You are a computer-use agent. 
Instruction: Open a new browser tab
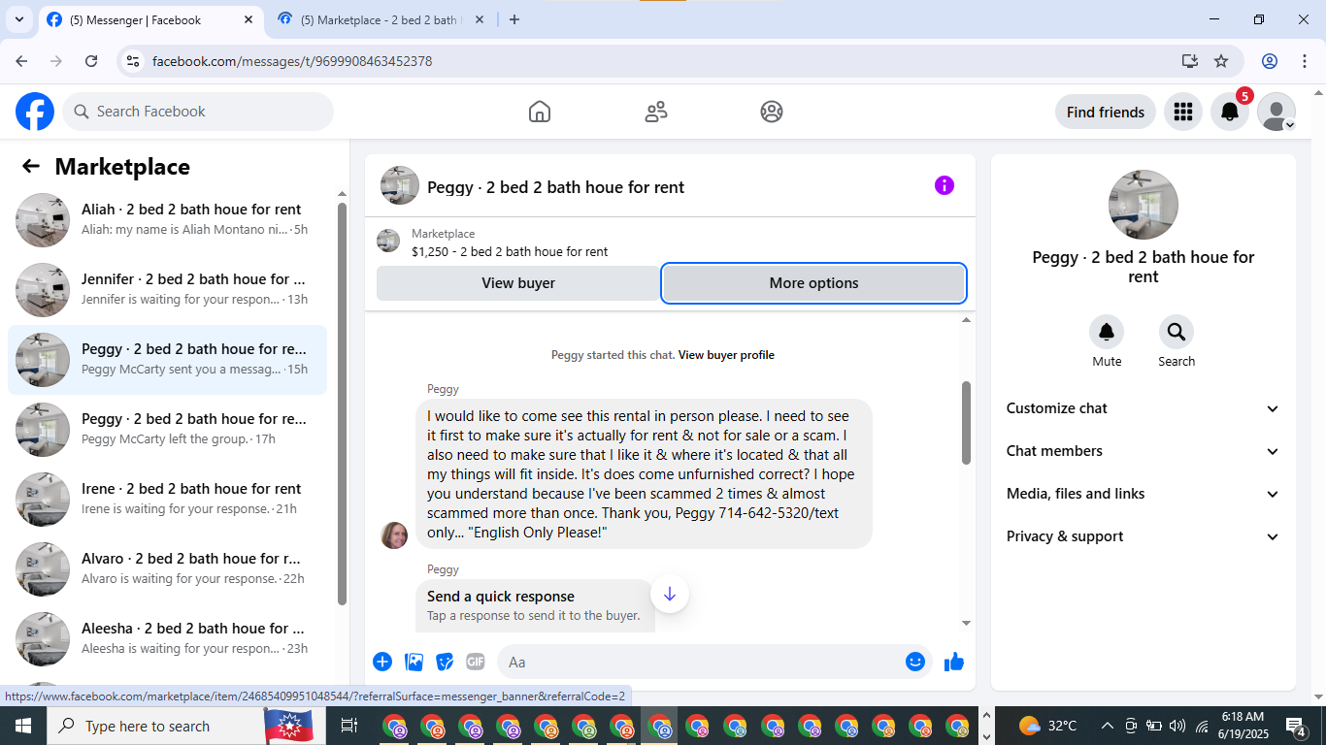[x=514, y=19]
